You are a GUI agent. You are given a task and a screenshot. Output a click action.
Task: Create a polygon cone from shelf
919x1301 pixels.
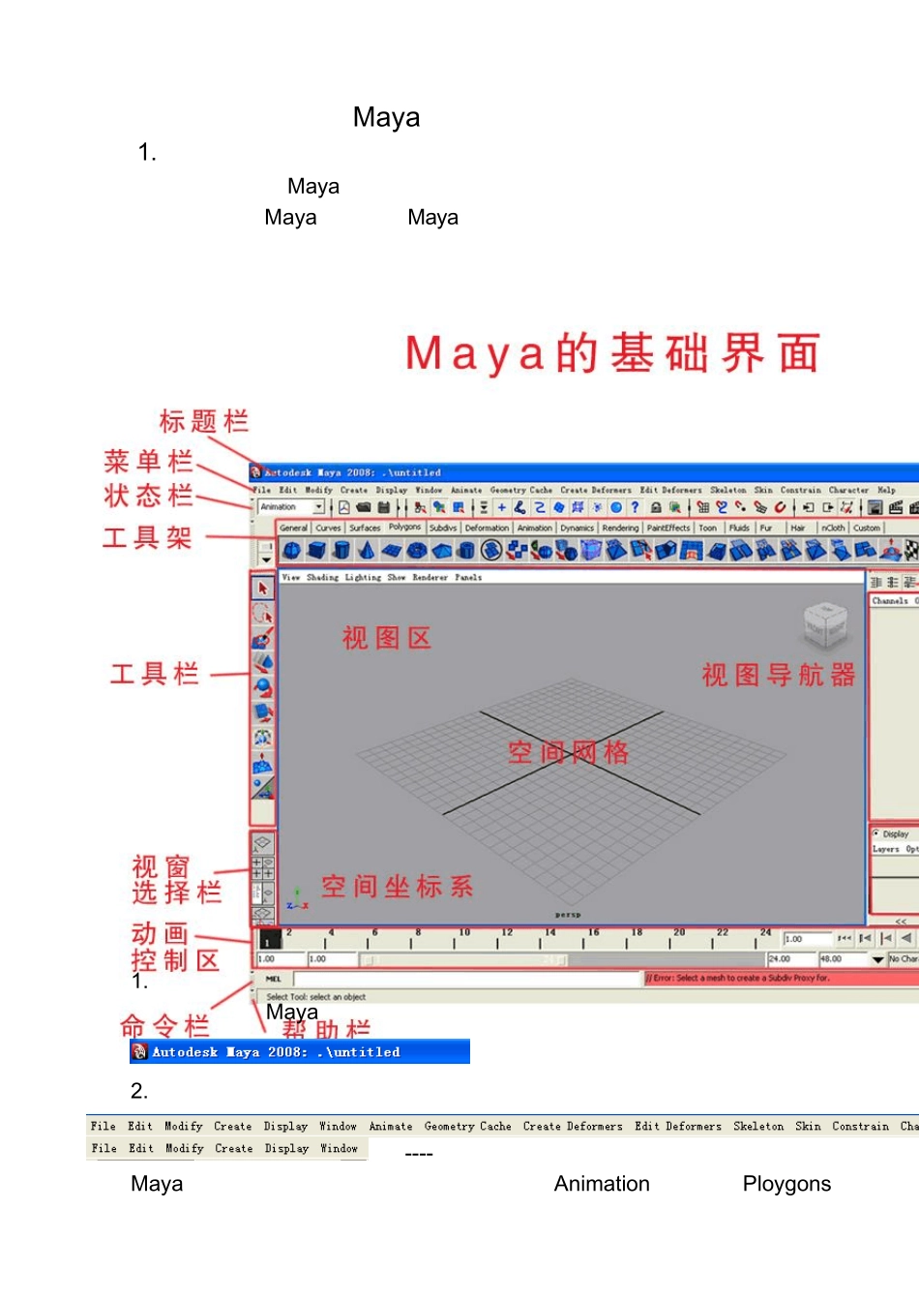[367, 551]
